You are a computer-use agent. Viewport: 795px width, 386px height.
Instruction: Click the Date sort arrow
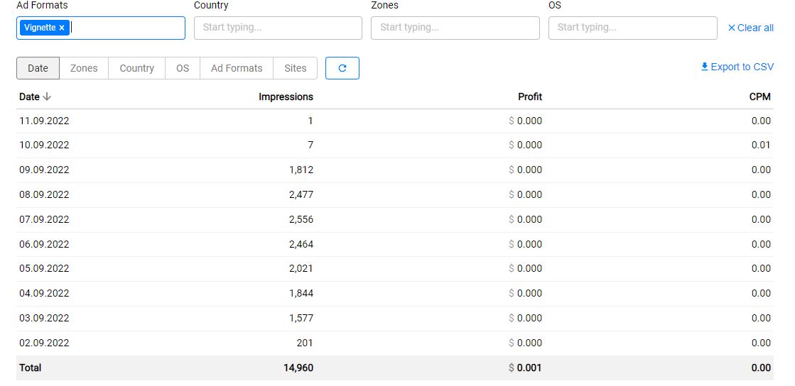[x=48, y=96]
